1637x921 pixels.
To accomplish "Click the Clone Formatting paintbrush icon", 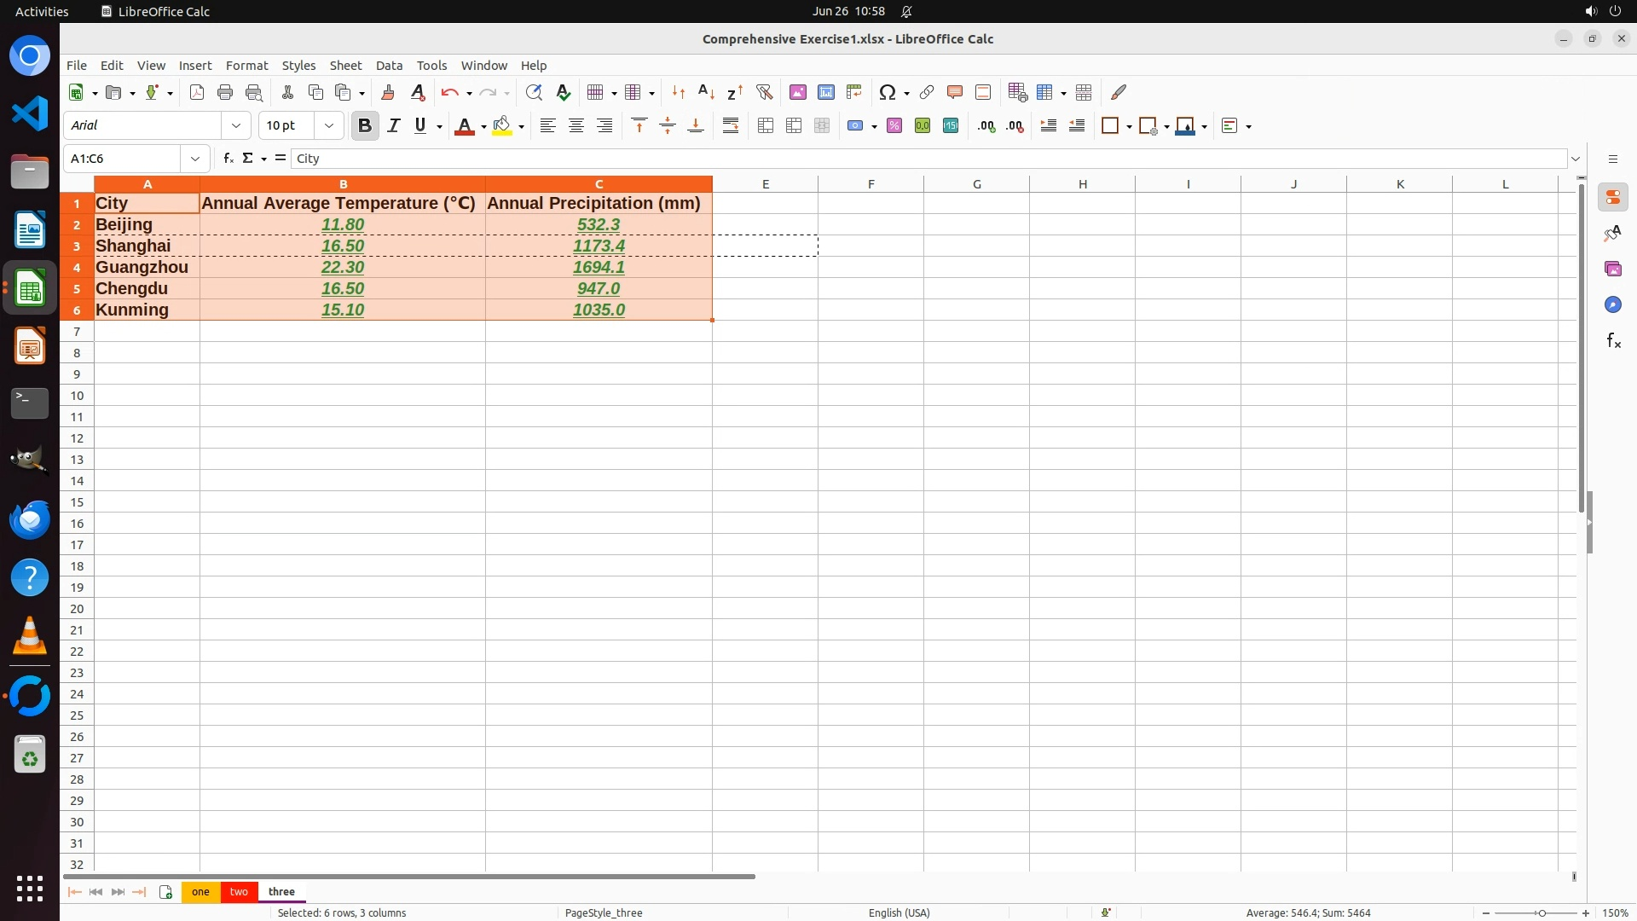I will [388, 92].
